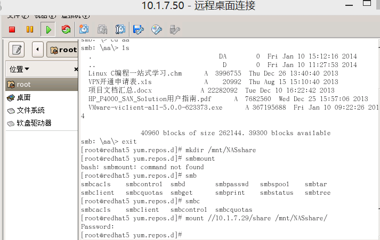380x240 pixels.
Task: Click the 'mkdir /mnt/NASshare' command text
Action: tap(221, 150)
